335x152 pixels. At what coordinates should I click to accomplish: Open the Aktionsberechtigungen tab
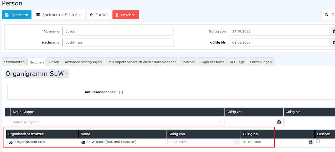click(83, 62)
